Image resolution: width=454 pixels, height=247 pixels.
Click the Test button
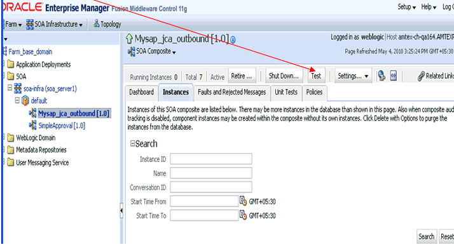point(316,76)
